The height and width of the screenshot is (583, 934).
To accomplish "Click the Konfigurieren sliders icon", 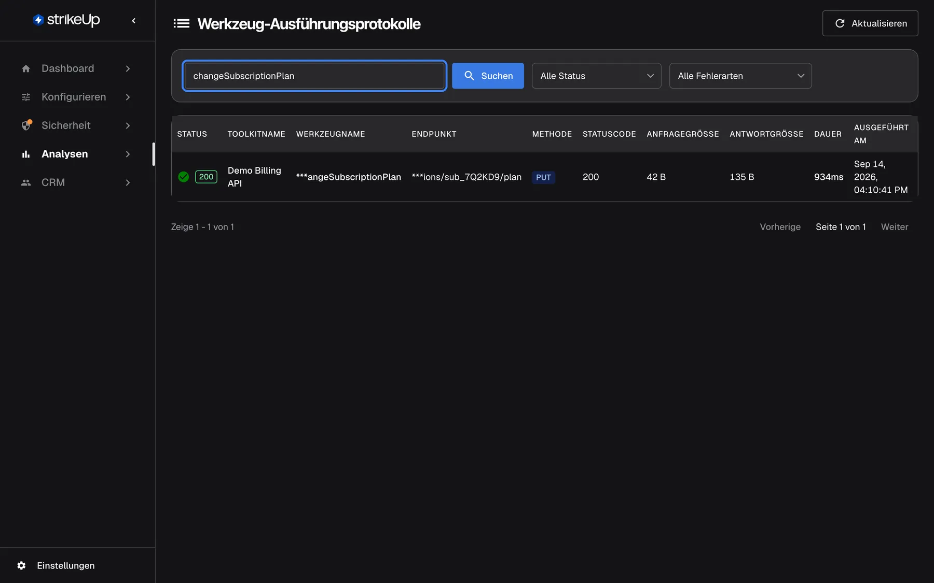I will coord(26,97).
